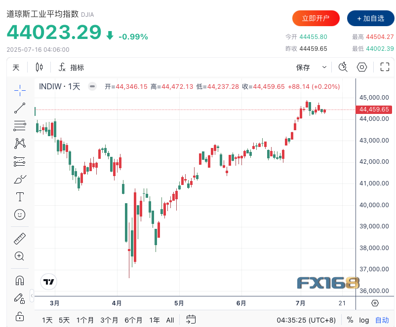Select the text annotation tool

click(x=20, y=197)
